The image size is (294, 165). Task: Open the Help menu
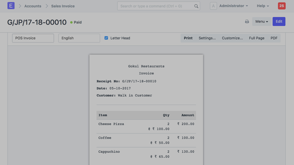coord(263,6)
